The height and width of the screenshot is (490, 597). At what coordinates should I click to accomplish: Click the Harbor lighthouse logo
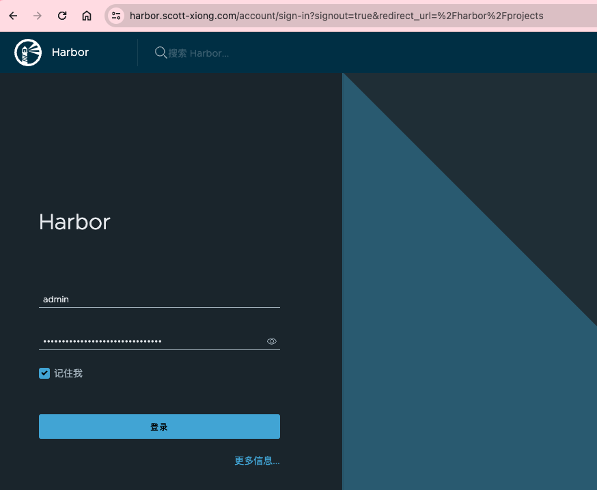(28, 53)
